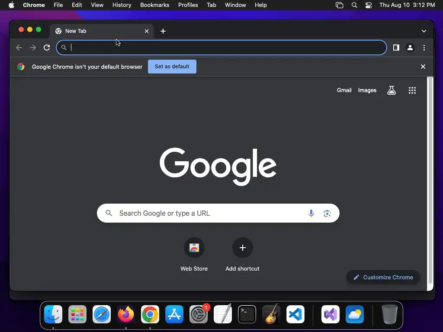Open the View menu
Screen dimensions: 443x332
pyautogui.click(x=97, y=5)
